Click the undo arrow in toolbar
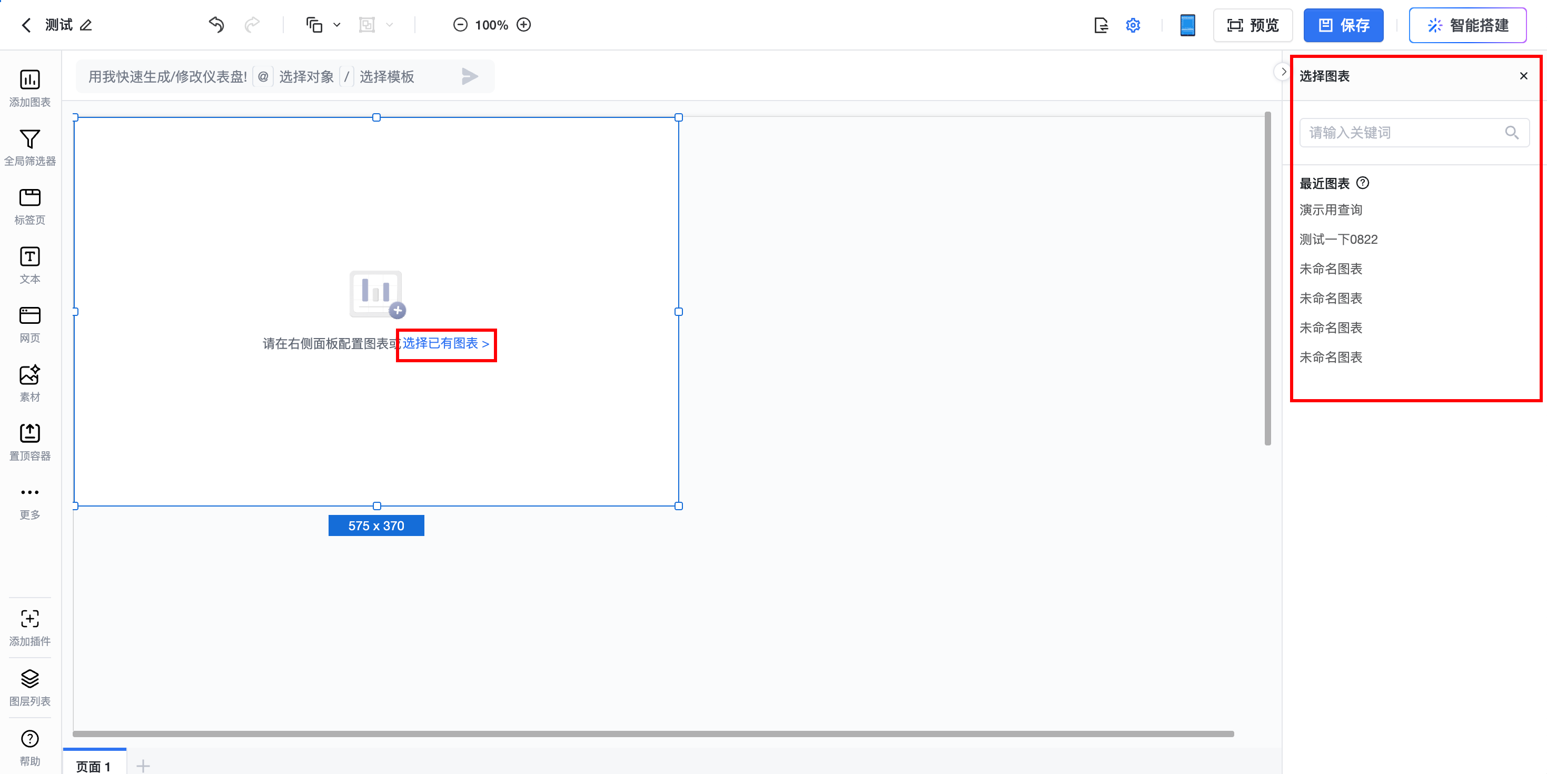The width and height of the screenshot is (1547, 774). 216,25
